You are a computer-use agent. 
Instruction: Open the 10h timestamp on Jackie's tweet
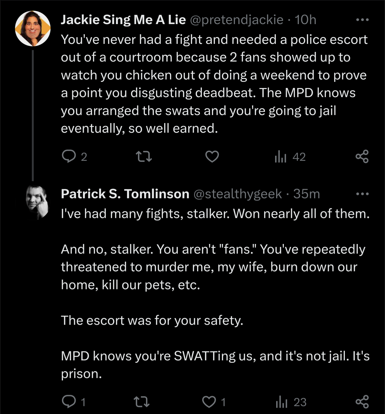(305, 20)
